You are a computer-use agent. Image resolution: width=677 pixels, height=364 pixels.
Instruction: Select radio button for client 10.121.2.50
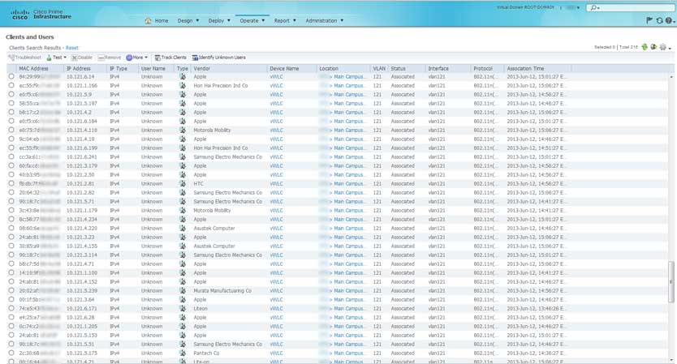click(x=11, y=174)
